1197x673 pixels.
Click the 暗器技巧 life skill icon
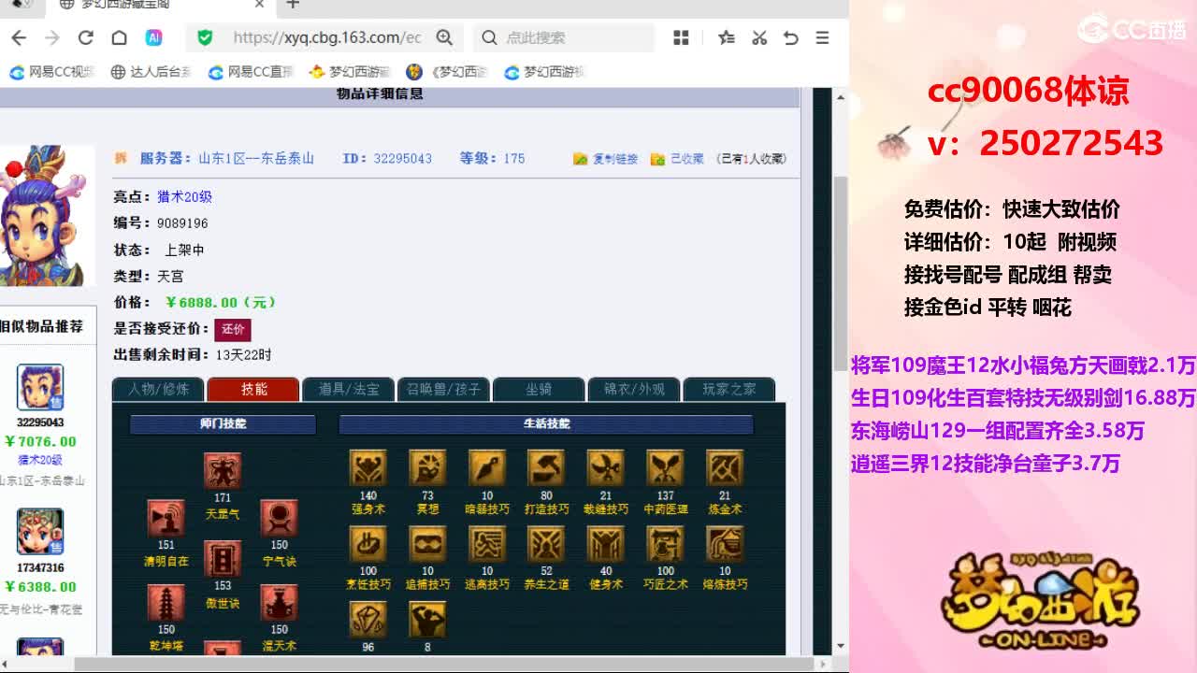coord(486,468)
